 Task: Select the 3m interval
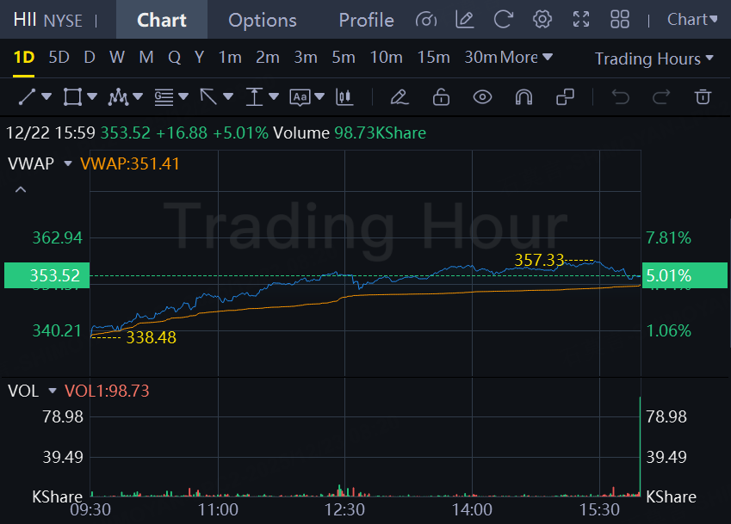tap(306, 58)
